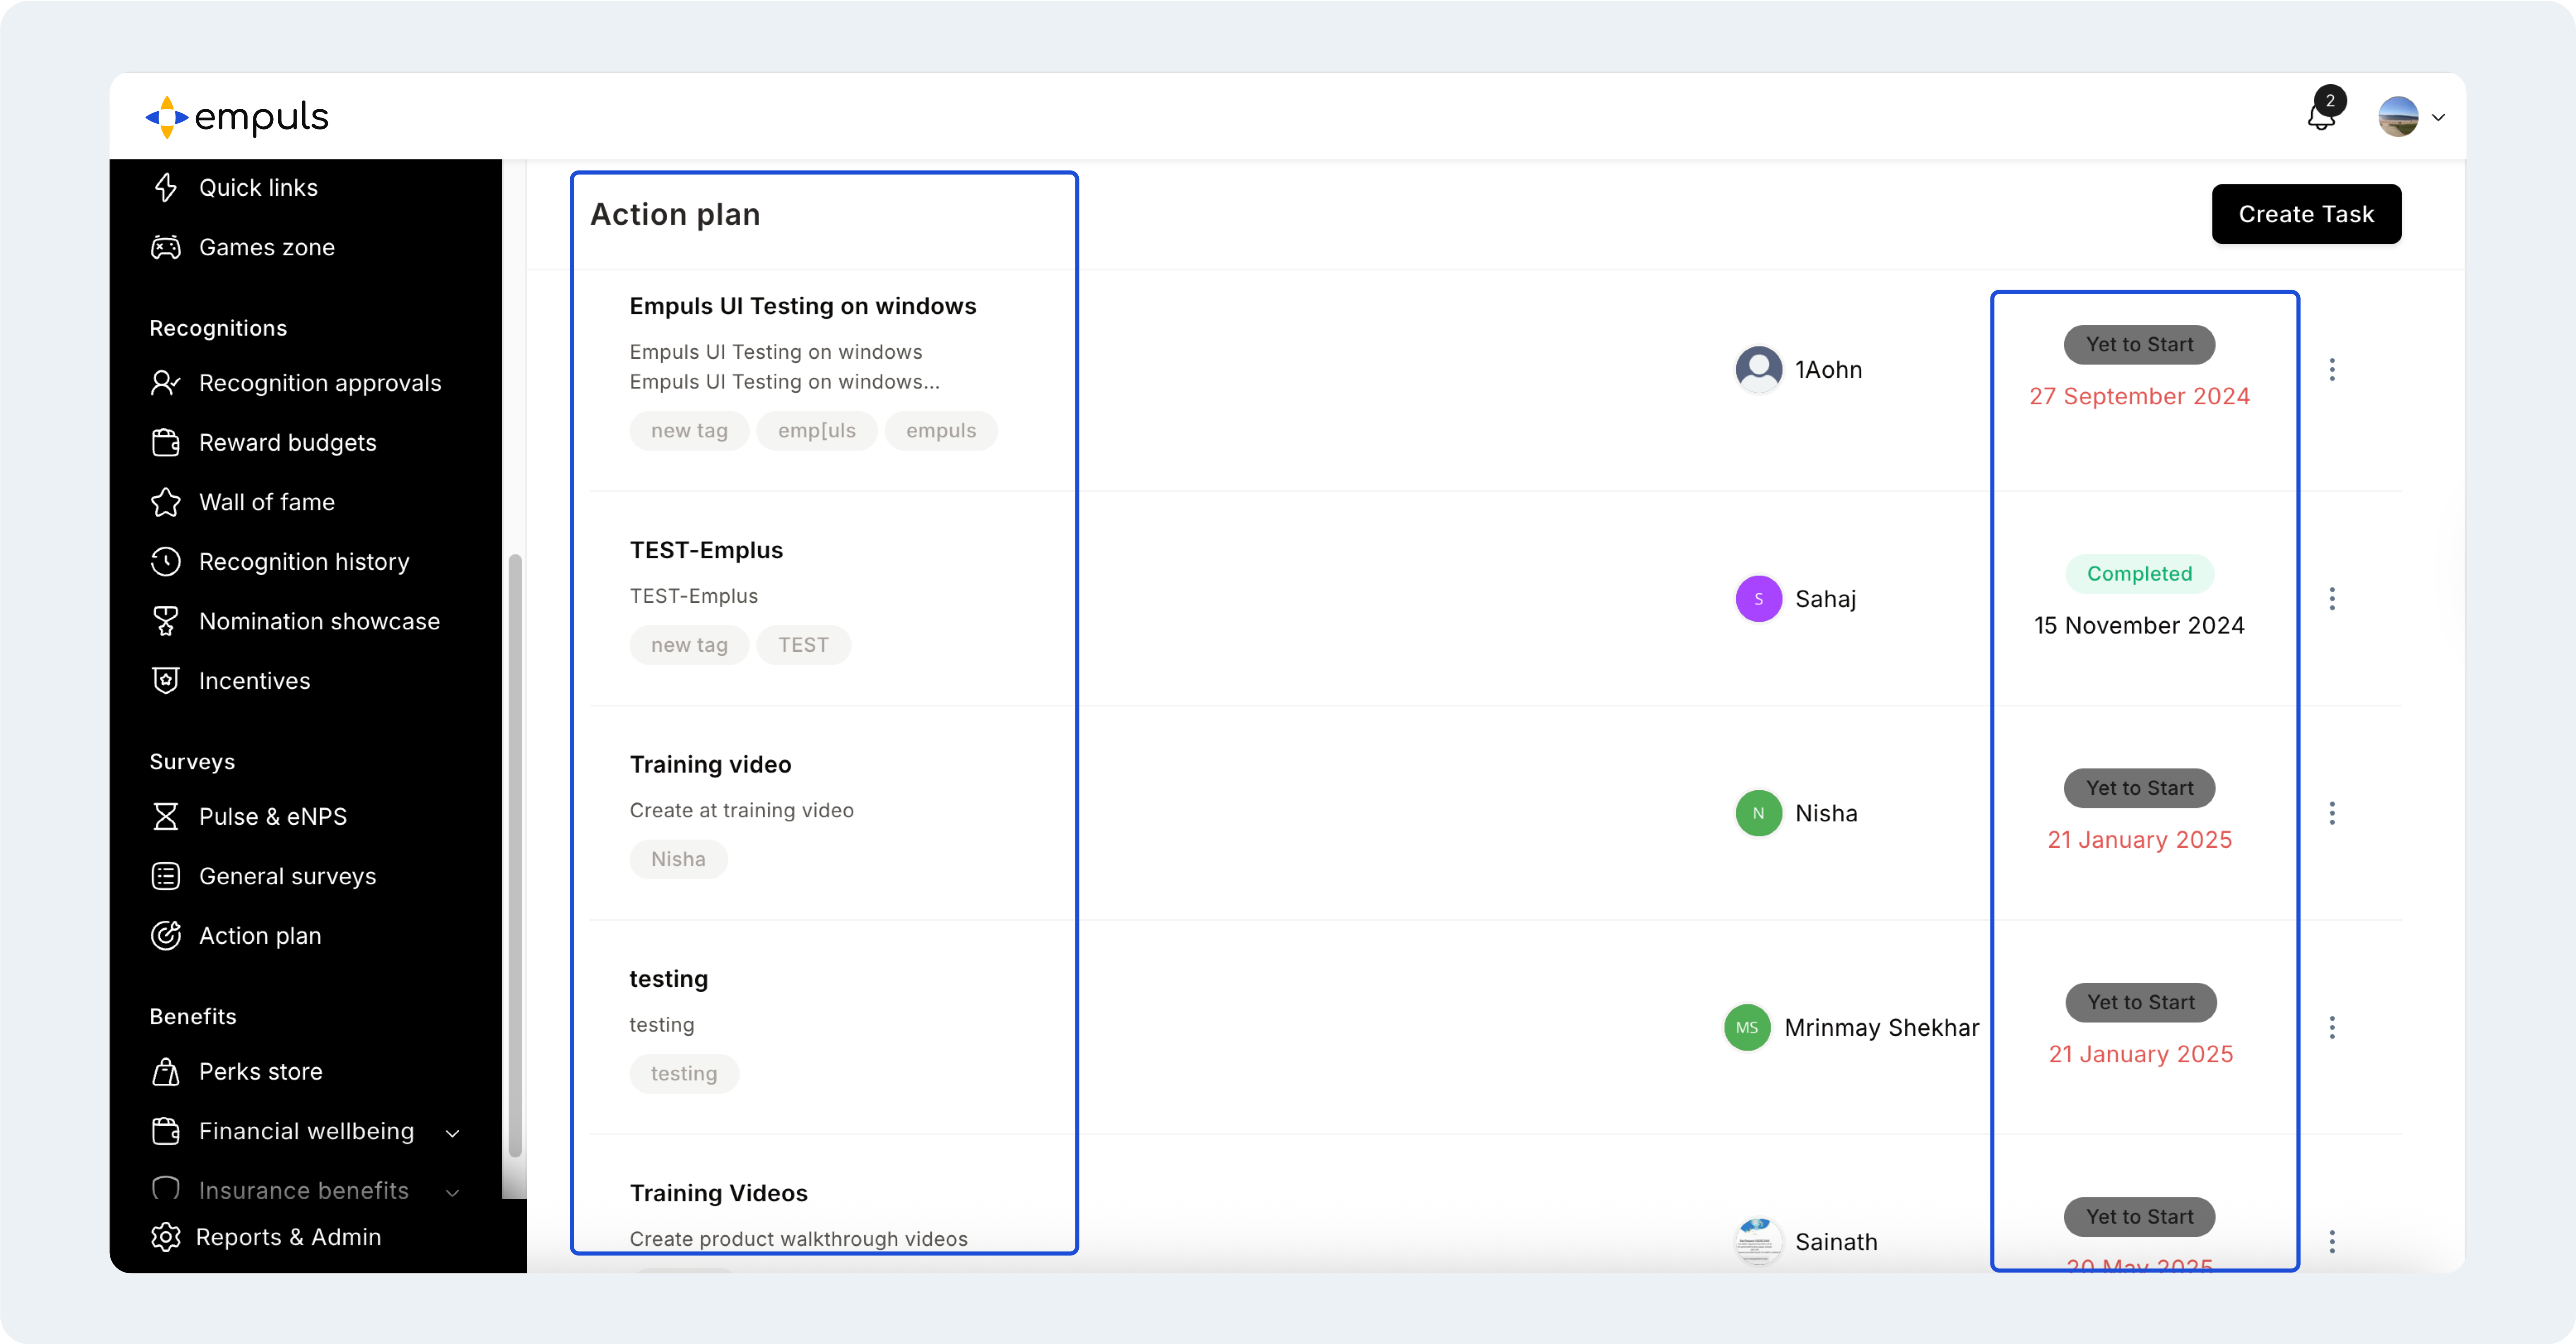Click the 27 September 2024 due date
This screenshot has height=1344, width=2576.
coord(2139,397)
